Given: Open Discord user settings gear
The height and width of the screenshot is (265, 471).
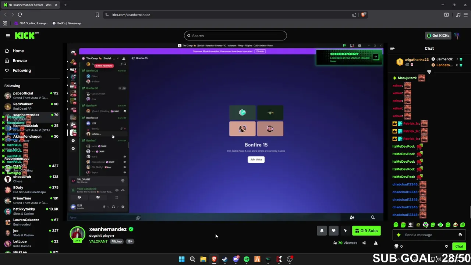Looking at the screenshot, I should pyautogui.click(x=123, y=207).
